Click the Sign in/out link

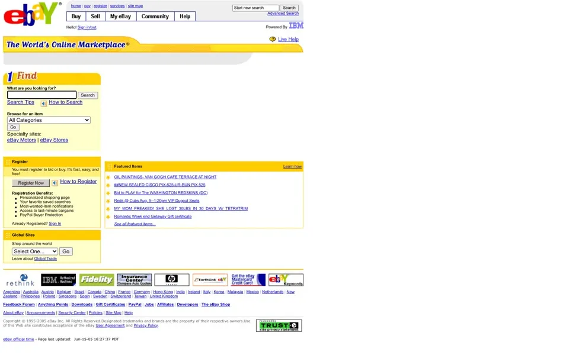[87, 27]
